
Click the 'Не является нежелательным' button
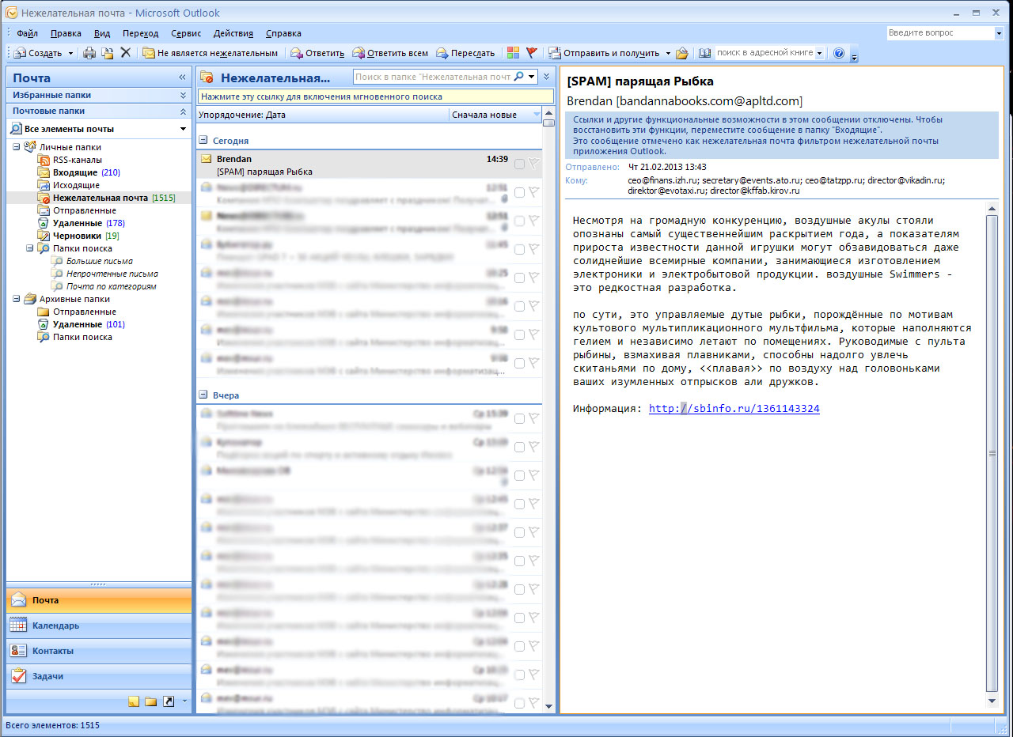[211, 53]
